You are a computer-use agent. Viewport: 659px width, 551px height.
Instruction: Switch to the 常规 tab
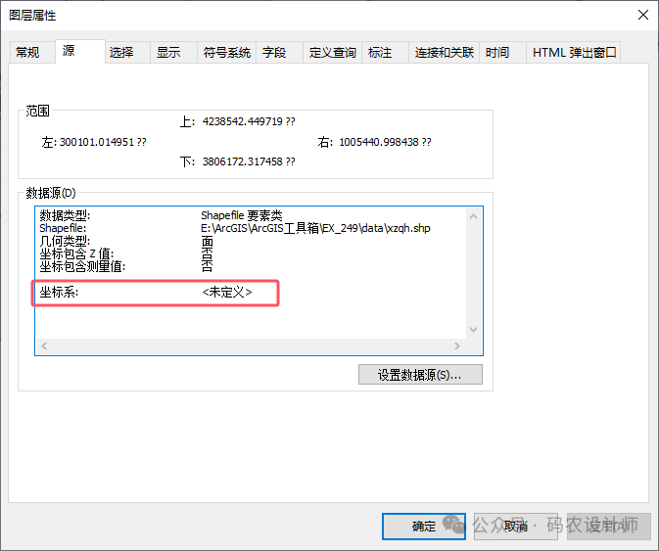[x=27, y=53]
